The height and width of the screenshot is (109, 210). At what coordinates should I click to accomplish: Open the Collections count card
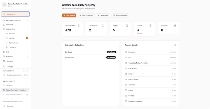coord(96,29)
